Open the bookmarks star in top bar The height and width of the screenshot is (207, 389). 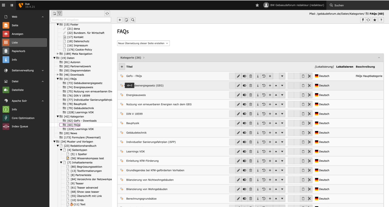(x=257, y=5)
